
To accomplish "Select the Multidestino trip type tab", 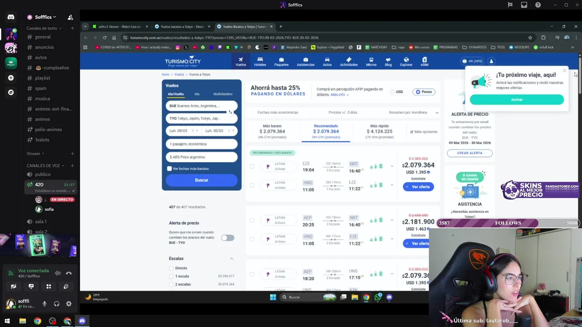I will tap(223, 94).
